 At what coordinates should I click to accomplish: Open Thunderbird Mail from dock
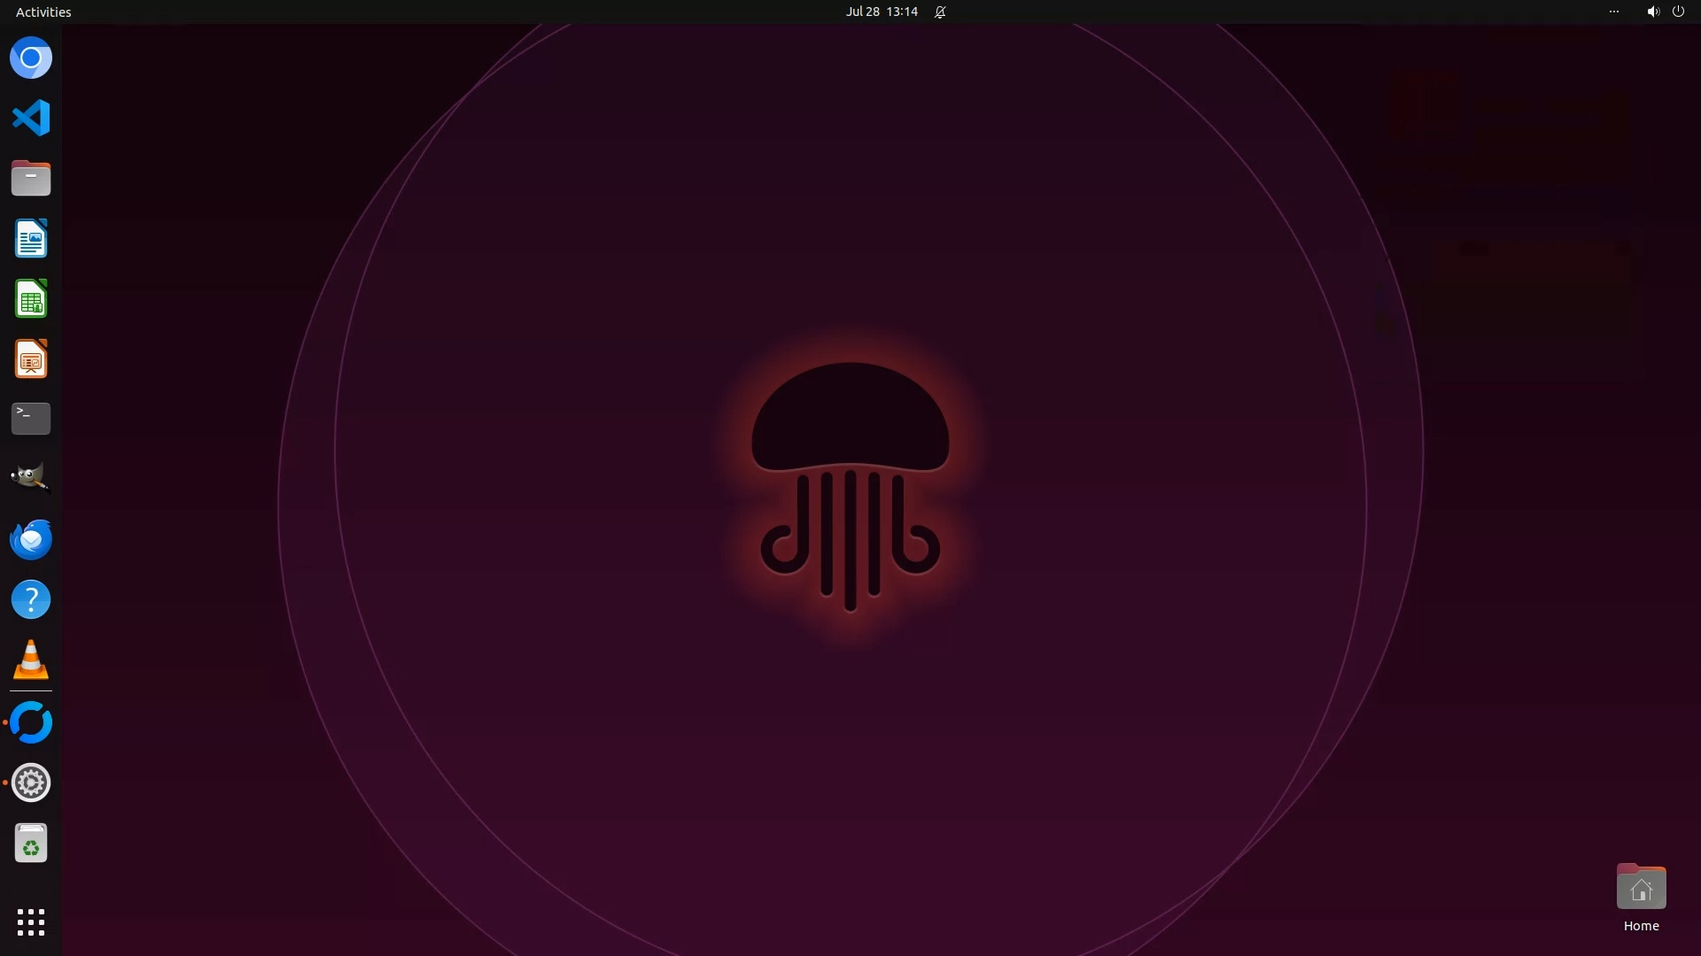31,539
